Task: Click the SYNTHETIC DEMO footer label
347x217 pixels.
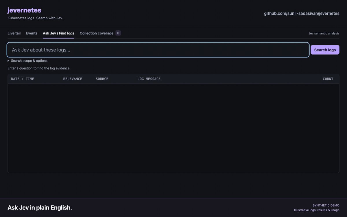Action: 326,205
